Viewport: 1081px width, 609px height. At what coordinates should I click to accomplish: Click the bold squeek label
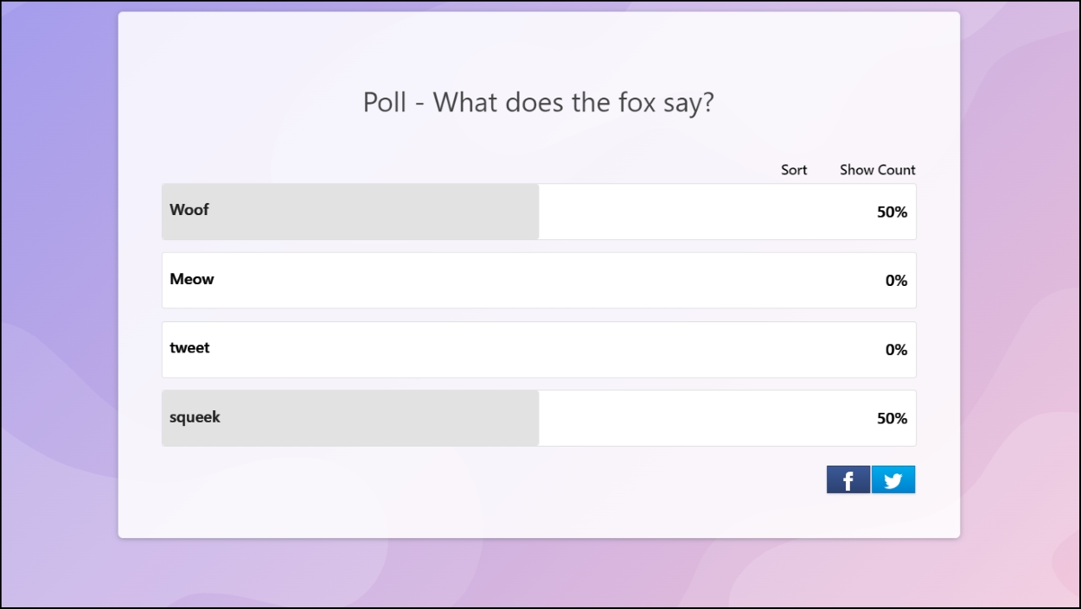click(x=195, y=417)
